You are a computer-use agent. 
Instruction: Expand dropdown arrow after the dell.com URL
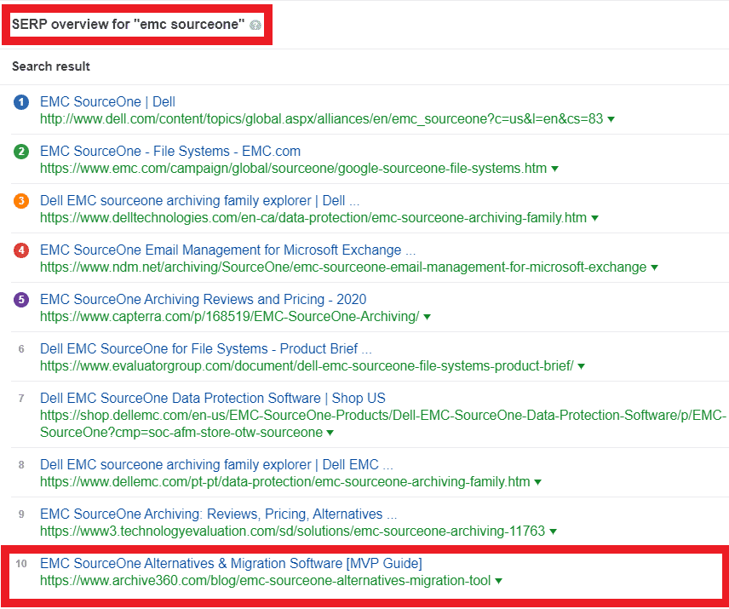tap(611, 119)
